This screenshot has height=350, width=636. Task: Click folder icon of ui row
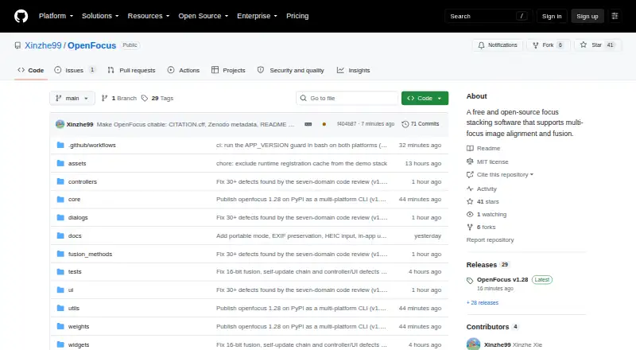[x=60, y=290]
